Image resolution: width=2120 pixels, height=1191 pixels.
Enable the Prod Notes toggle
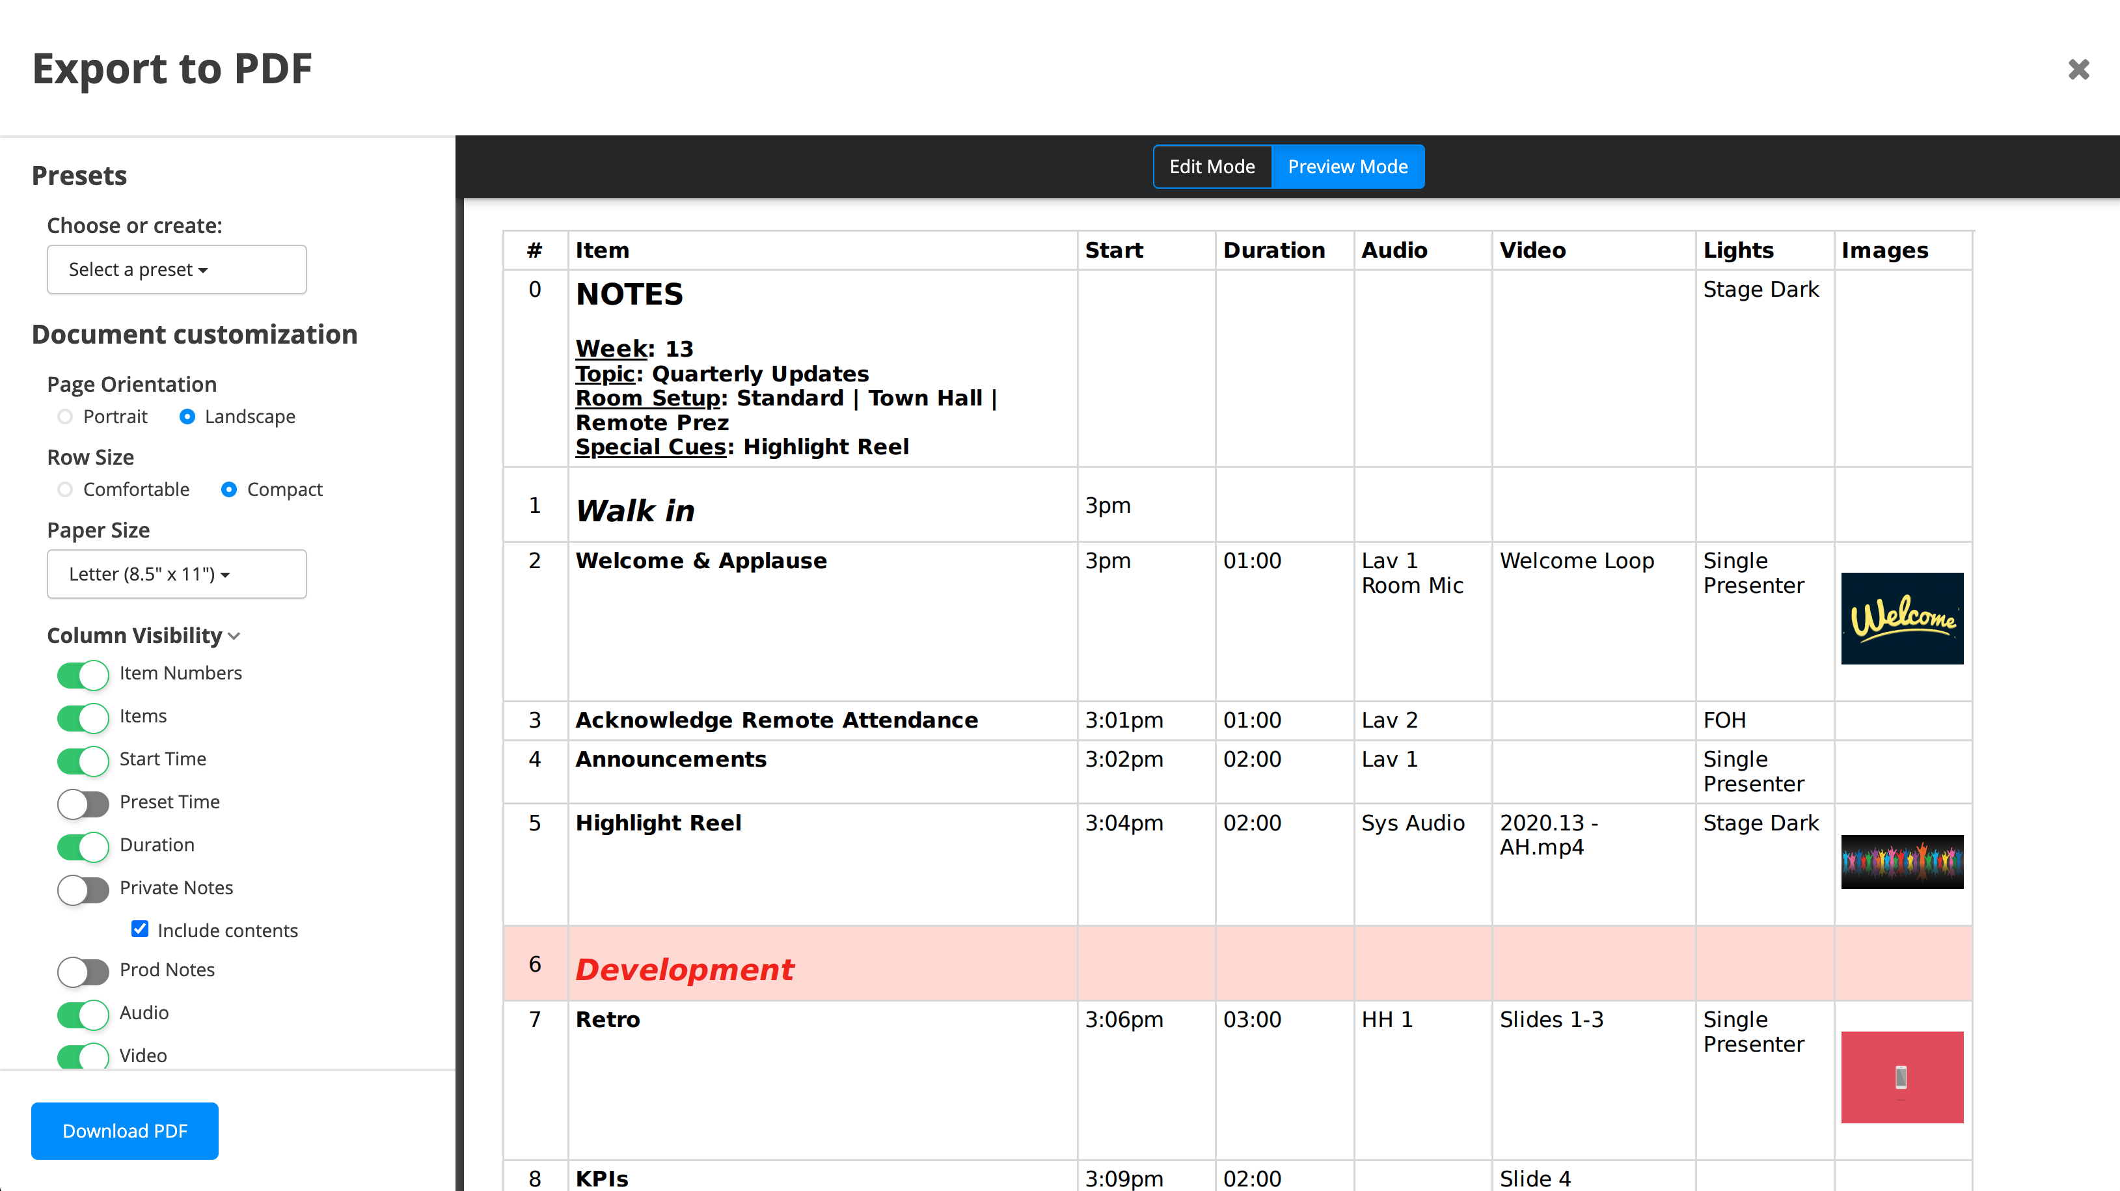tap(82, 971)
